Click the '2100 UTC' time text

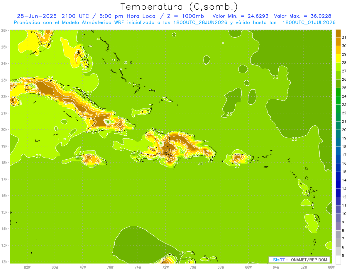[x=75, y=16]
